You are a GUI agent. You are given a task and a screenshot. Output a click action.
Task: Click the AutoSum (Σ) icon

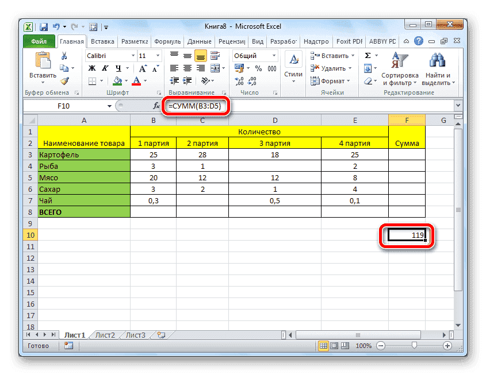point(368,55)
